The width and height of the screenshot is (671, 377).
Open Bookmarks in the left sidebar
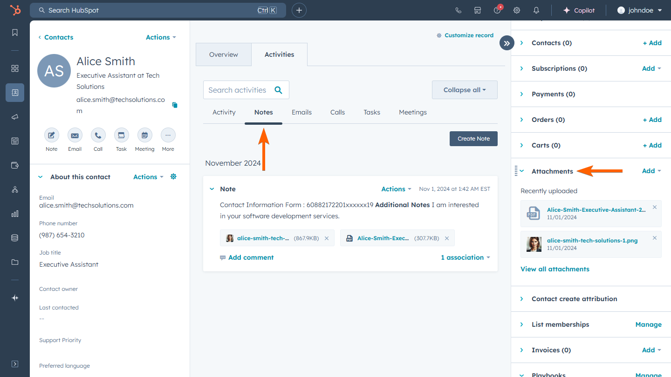pos(15,33)
